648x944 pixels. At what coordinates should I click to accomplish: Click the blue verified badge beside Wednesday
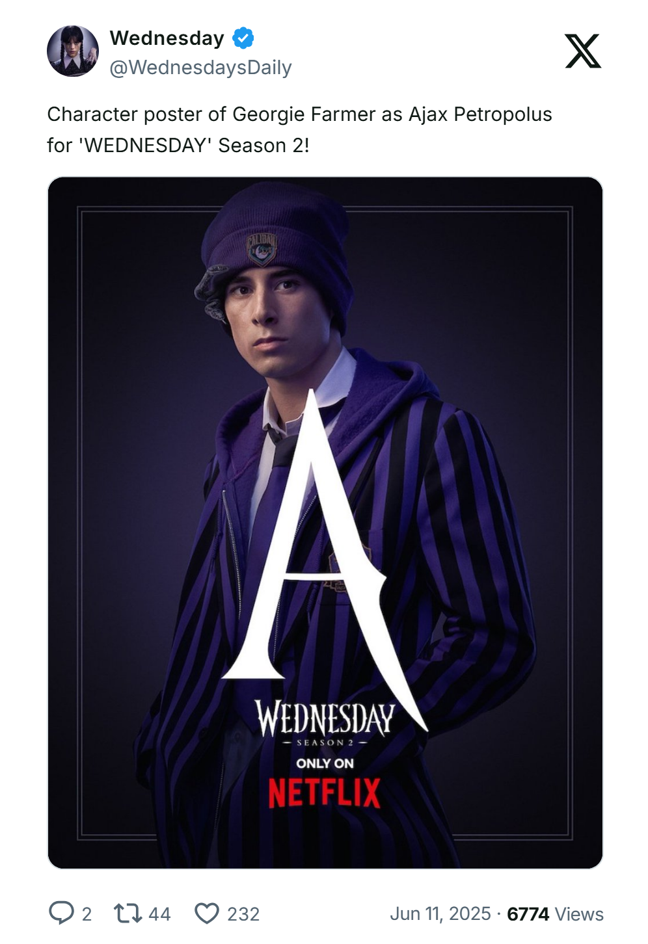tap(243, 38)
